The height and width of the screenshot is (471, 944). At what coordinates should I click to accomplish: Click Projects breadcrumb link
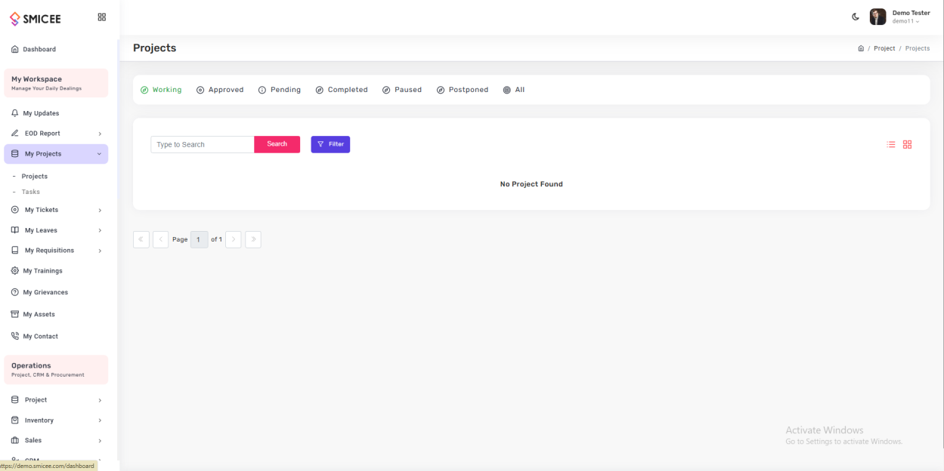(918, 48)
